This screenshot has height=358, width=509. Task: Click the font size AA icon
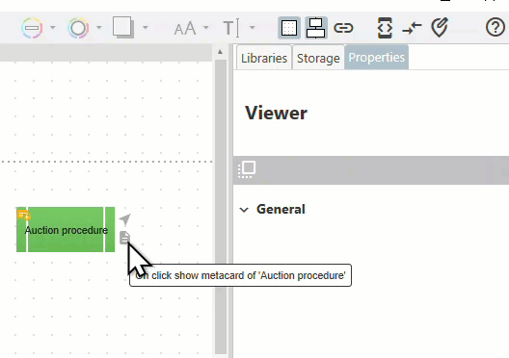coord(185,29)
